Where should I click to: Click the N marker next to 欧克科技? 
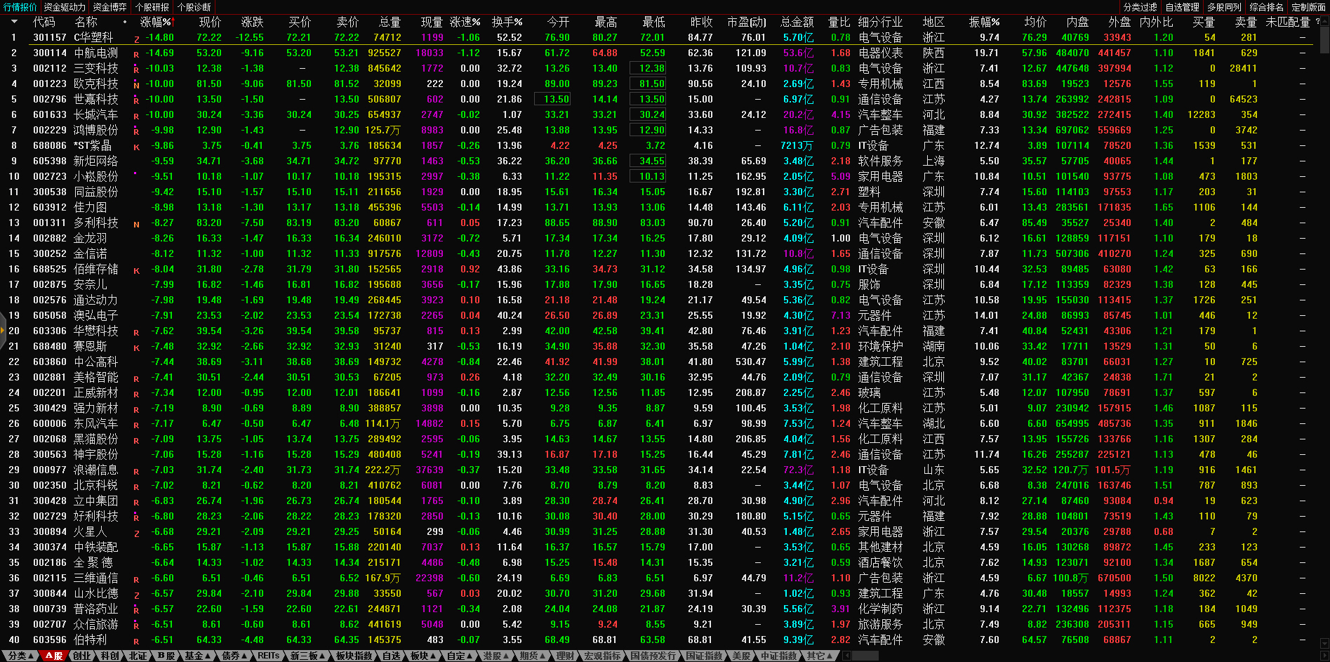[x=136, y=85]
